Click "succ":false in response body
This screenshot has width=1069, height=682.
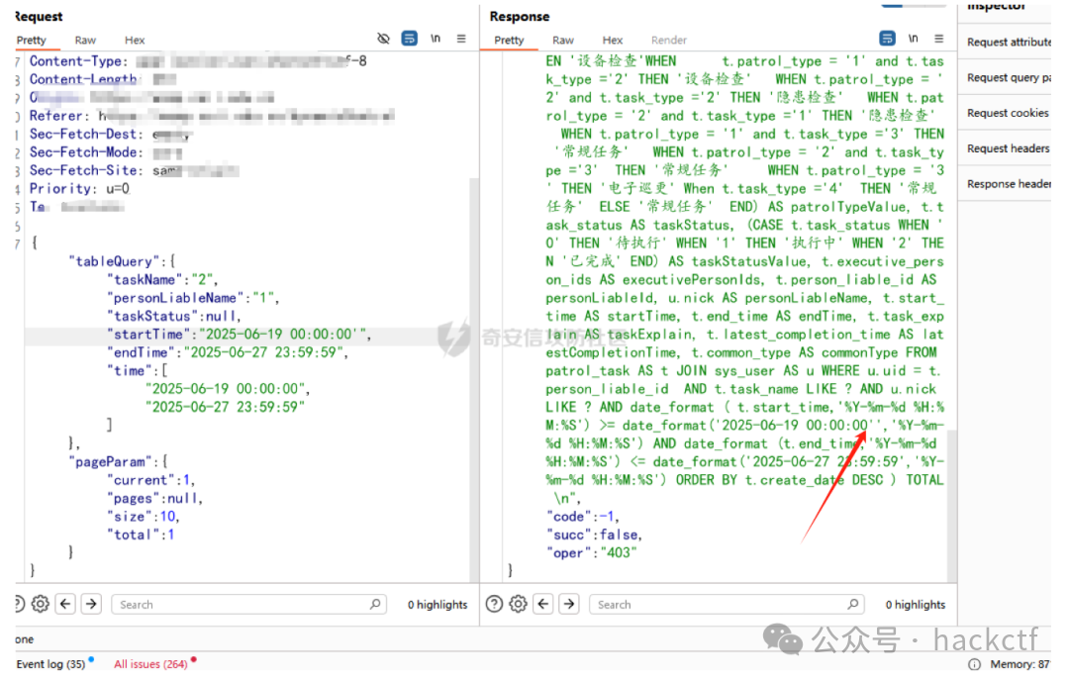pyautogui.click(x=595, y=535)
